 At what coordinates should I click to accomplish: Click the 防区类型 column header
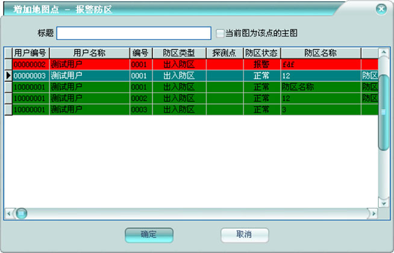(x=178, y=53)
